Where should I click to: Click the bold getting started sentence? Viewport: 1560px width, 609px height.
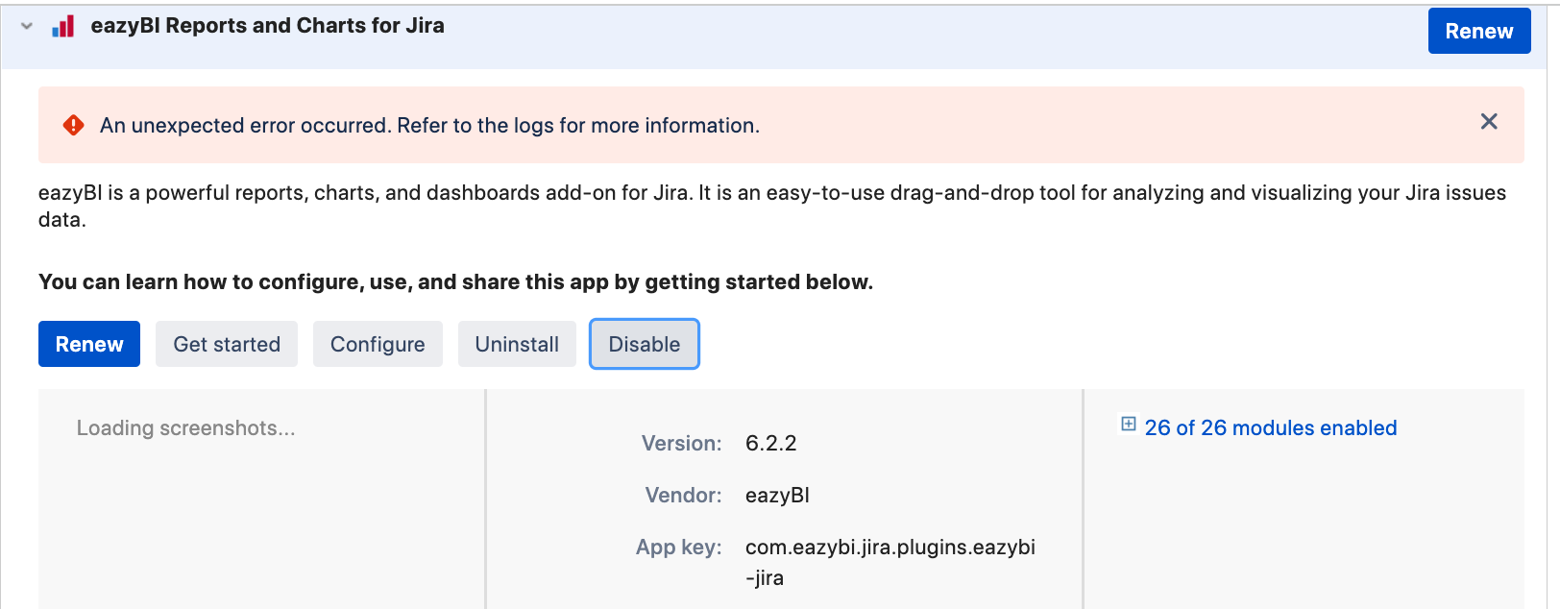tap(455, 281)
